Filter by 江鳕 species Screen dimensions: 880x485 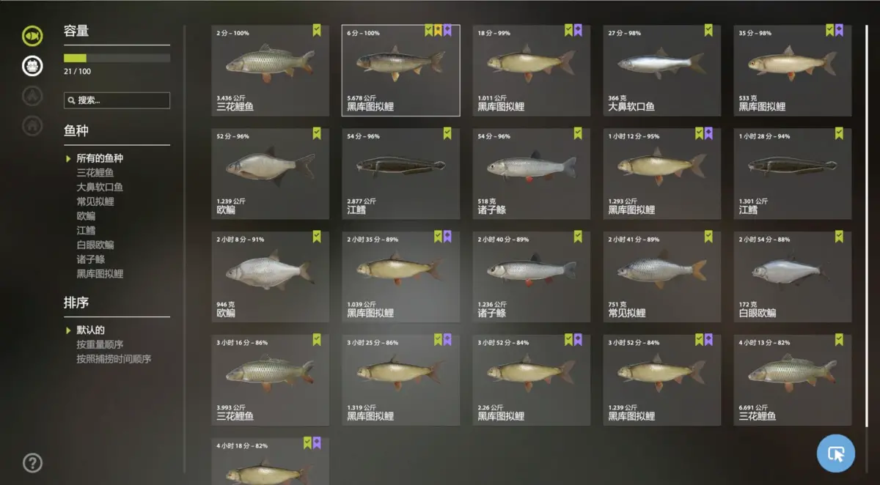[86, 230]
